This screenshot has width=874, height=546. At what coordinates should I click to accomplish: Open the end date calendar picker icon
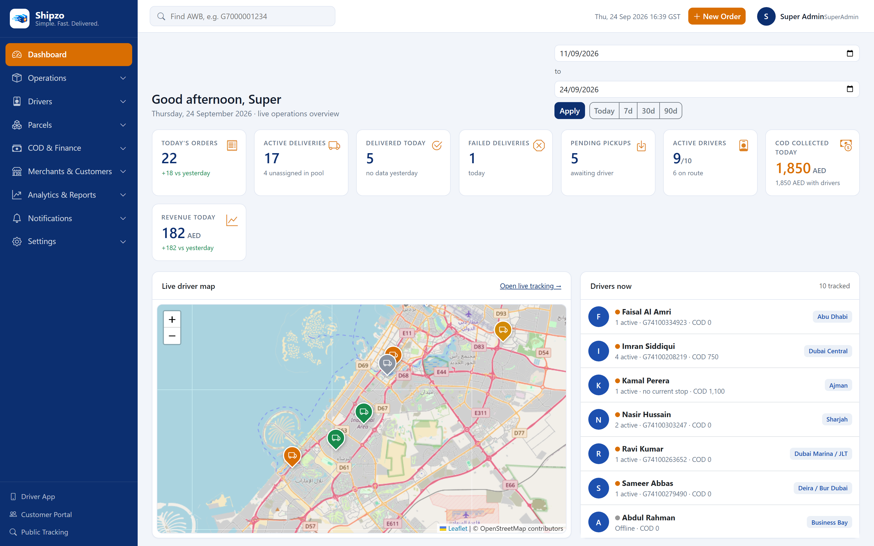tap(850, 89)
